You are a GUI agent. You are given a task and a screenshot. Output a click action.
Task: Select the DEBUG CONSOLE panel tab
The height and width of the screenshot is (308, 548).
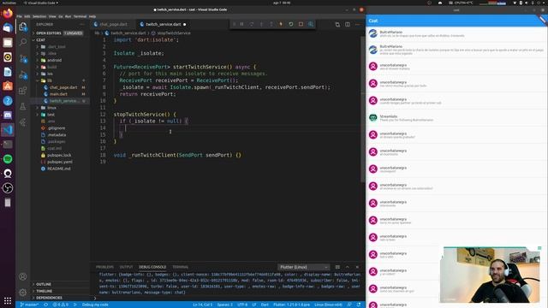point(152,267)
